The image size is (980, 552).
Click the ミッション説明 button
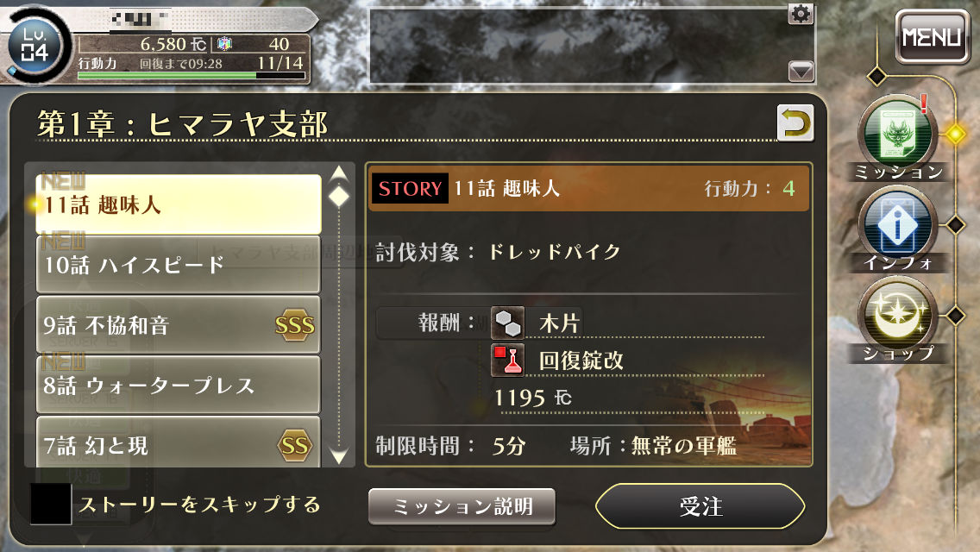(x=462, y=506)
